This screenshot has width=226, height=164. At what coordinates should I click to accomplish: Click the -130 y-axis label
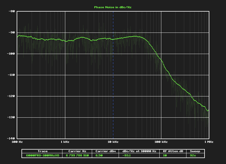[11, 117]
